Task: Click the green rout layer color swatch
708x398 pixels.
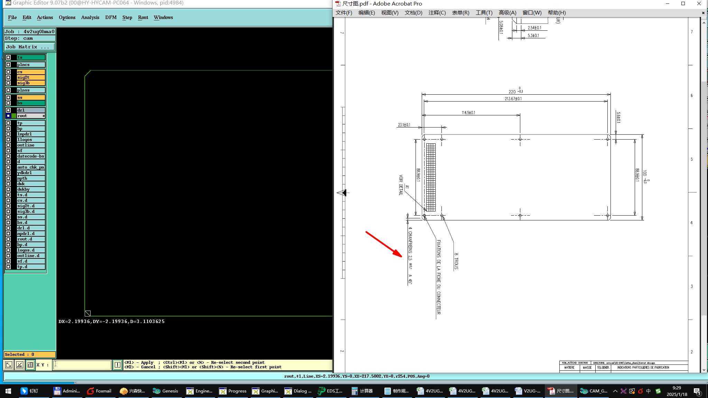Action: (14, 116)
